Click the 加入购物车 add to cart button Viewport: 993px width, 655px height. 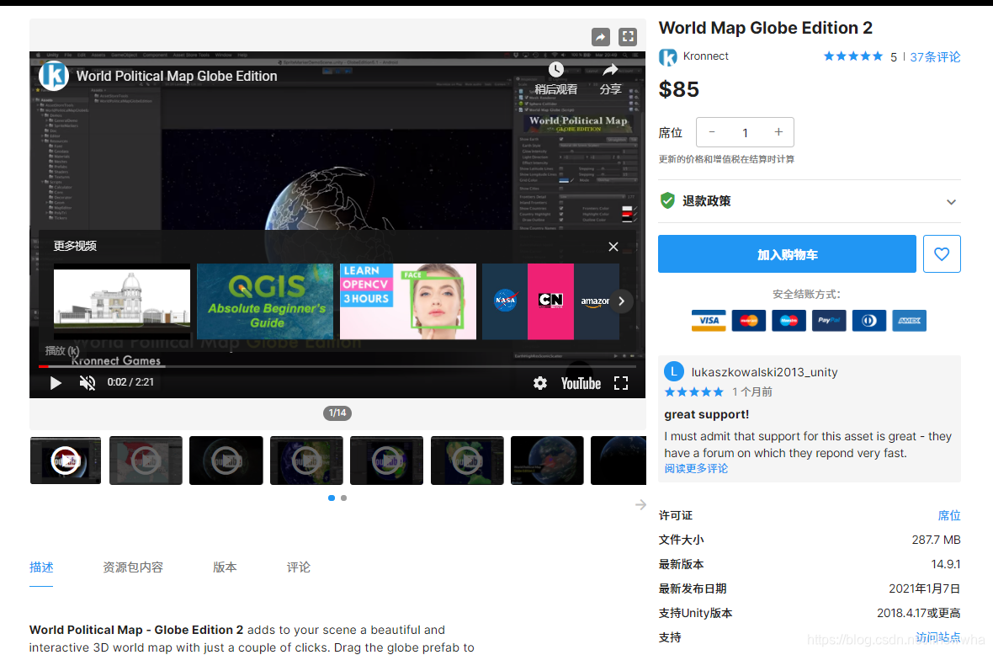tap(787, 254)
